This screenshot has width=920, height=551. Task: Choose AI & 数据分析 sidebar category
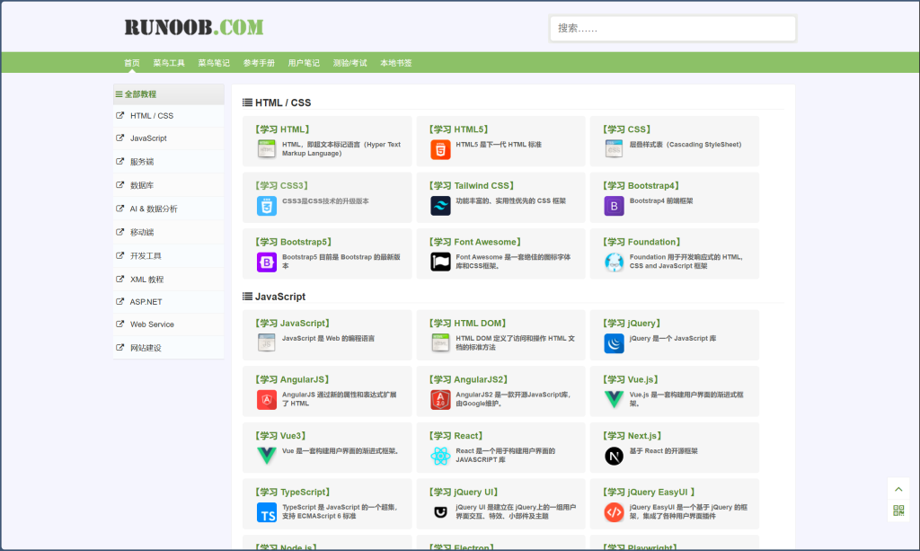(x=154, y=209)
